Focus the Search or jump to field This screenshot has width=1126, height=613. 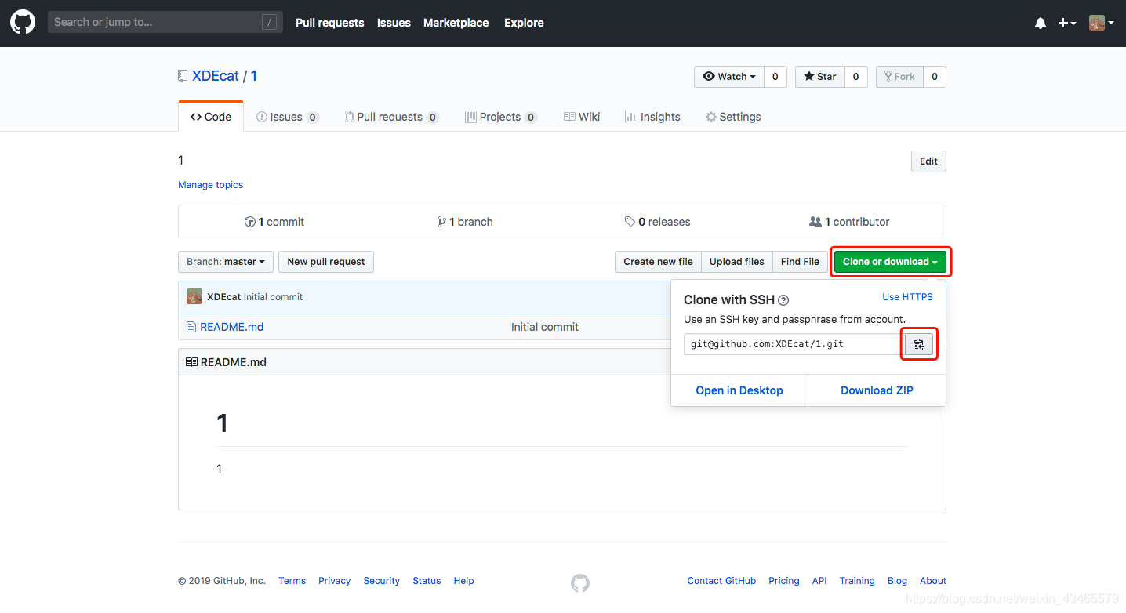(164, 22)
